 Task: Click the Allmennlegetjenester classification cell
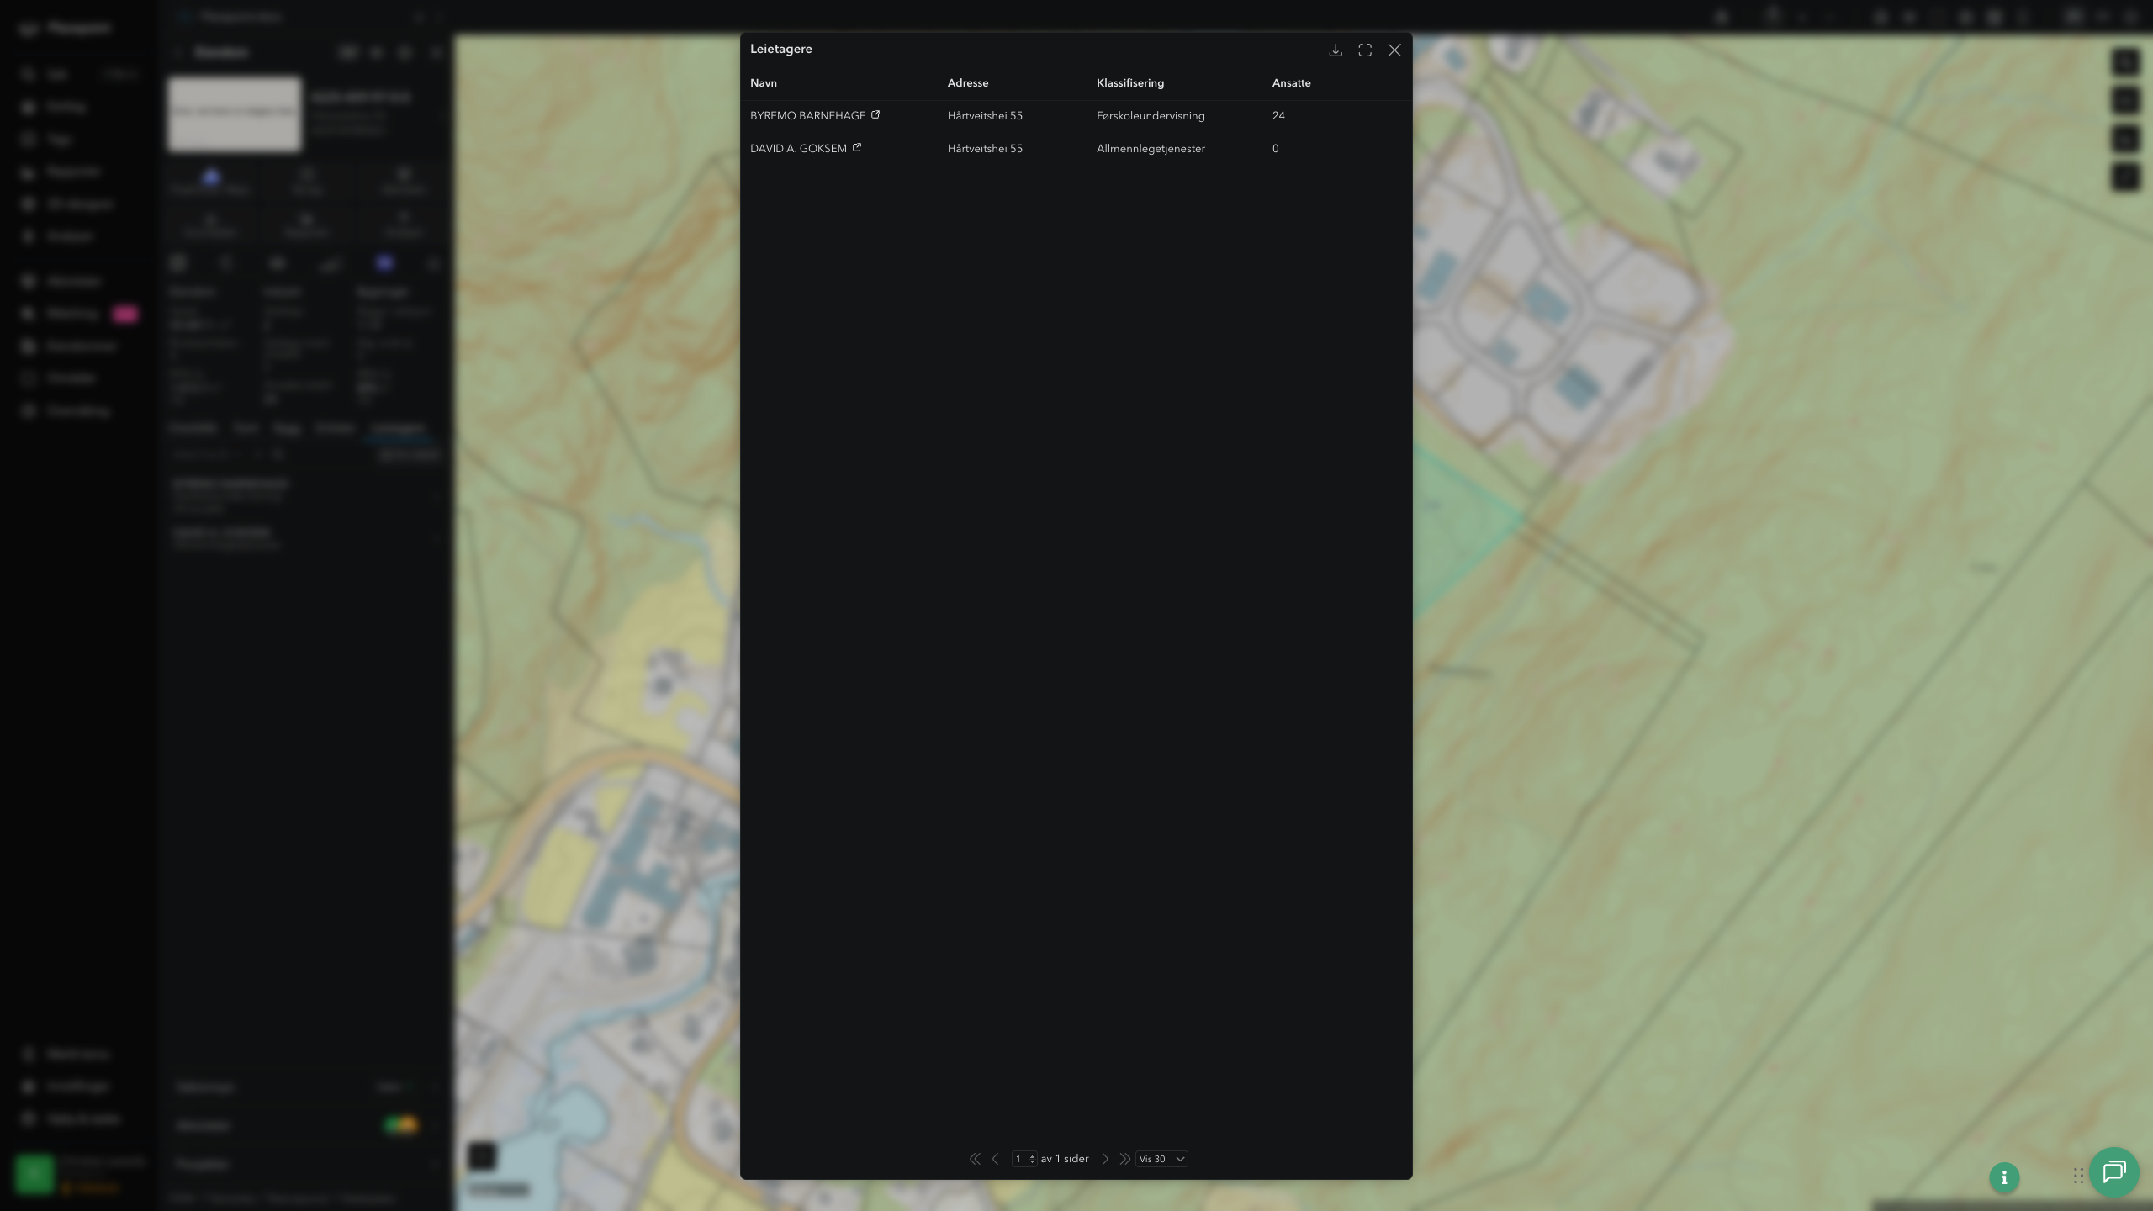(x=1151, y=148)
